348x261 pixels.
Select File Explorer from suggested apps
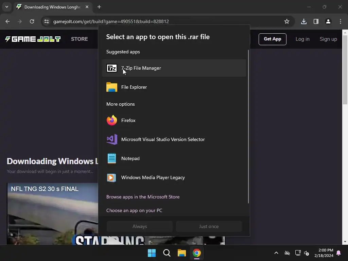174,87
